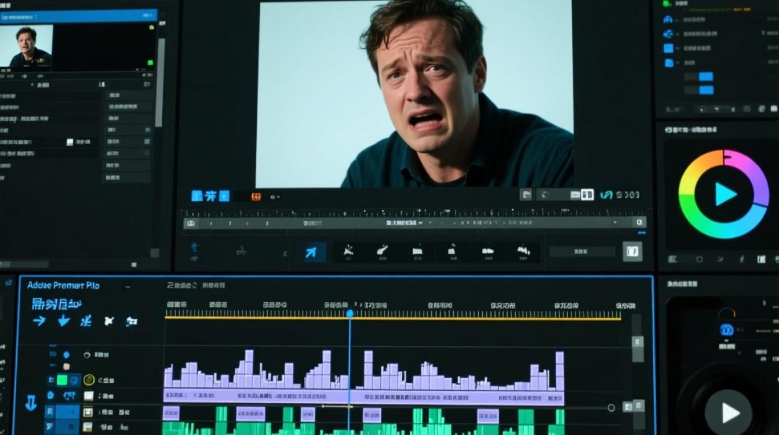The height and width of the screenshot is (435, 779).
Task: Click the orange grid icon under the preview
Action: [256, 197]
